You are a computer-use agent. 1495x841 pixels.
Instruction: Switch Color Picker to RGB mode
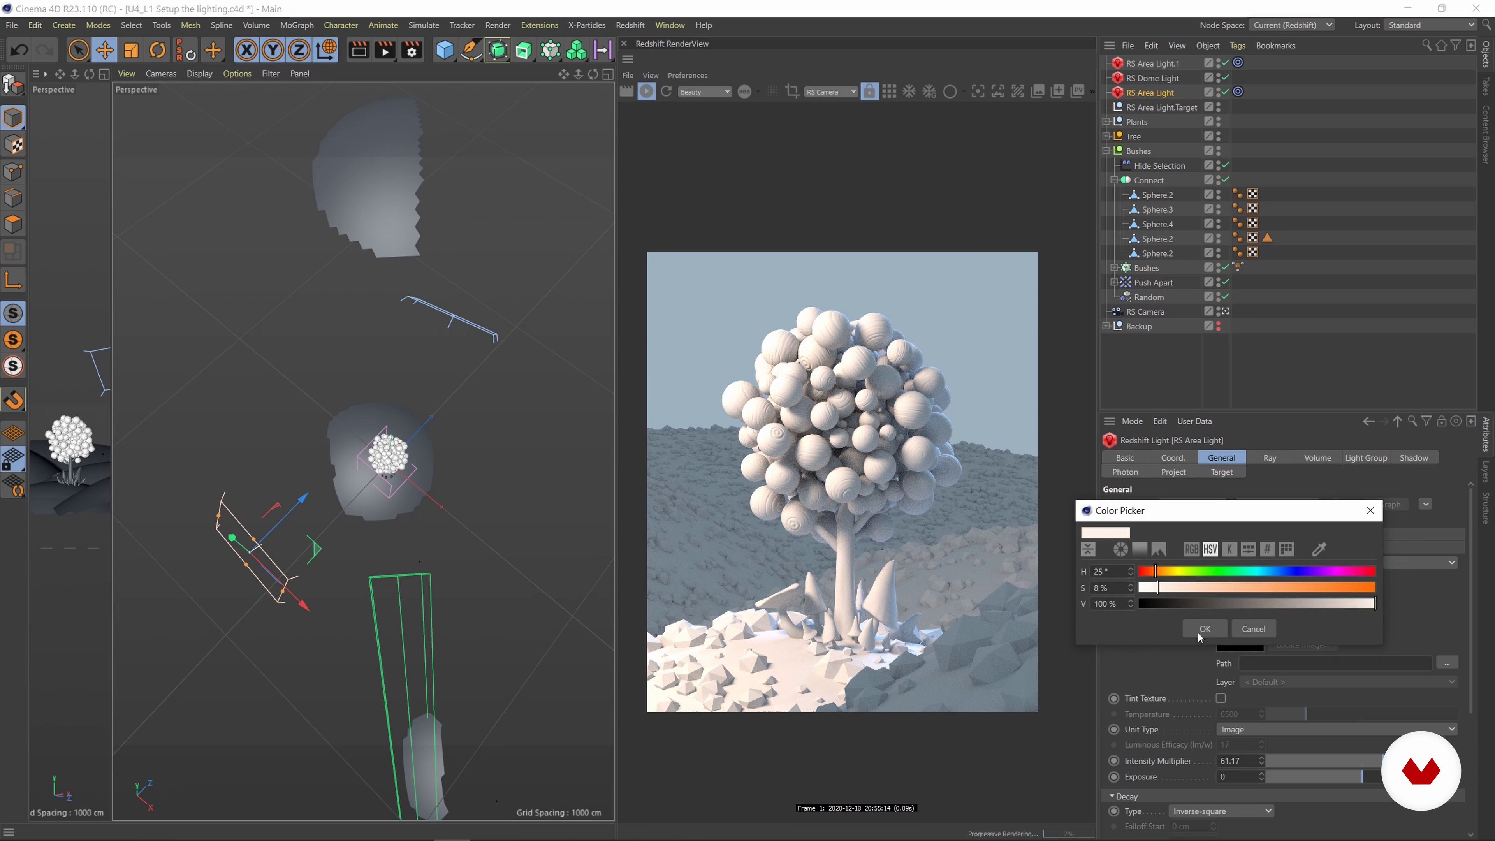click(1191, 549)
